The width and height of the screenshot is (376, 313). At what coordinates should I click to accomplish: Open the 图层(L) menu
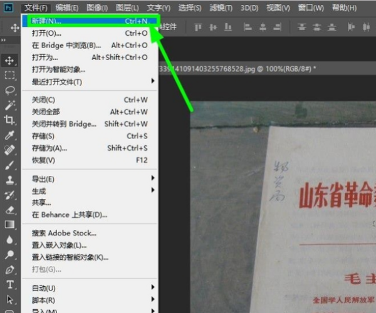[127, 8]
